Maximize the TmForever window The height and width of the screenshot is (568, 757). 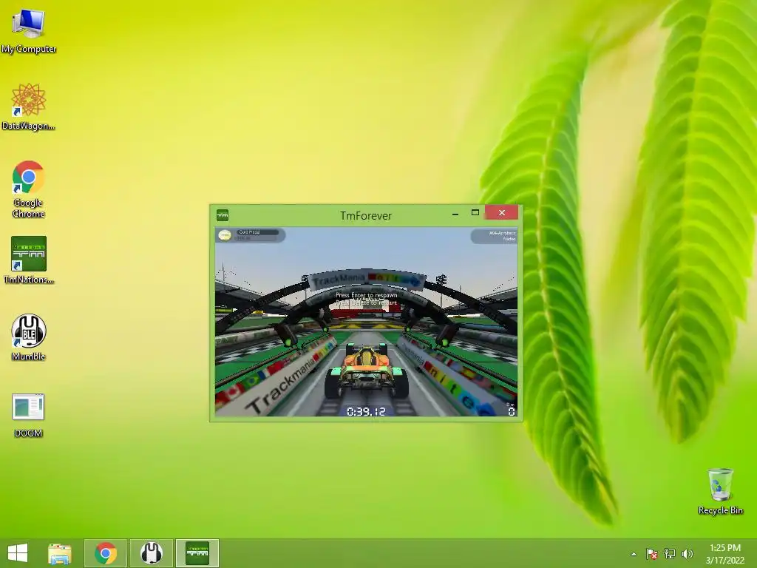click(x=475, y=212)
